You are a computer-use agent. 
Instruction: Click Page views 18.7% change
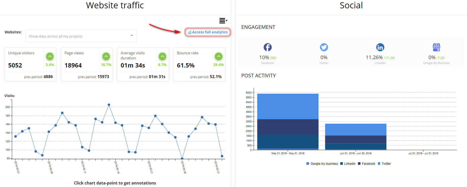point(106,65)
